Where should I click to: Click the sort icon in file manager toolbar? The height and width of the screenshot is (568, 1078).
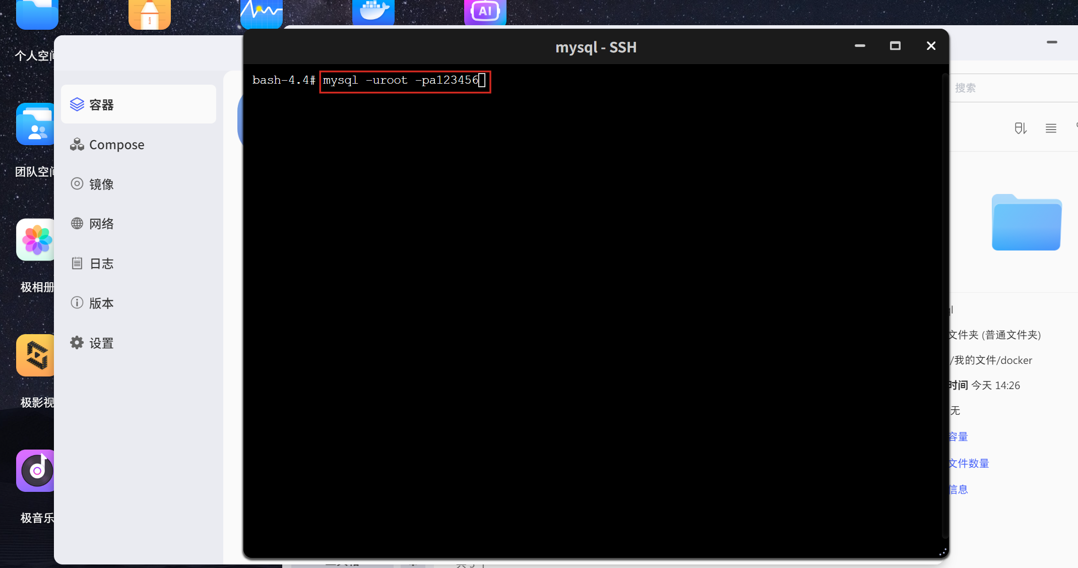(1021, 129)
